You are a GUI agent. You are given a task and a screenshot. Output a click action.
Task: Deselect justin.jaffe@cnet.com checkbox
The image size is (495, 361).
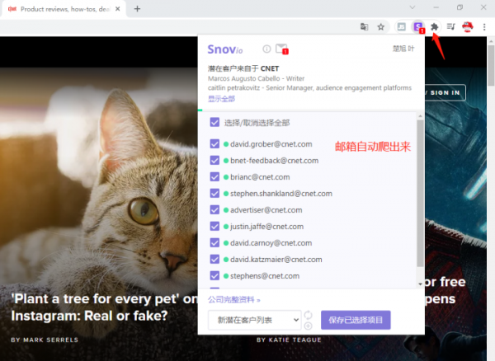click(214, 227)
